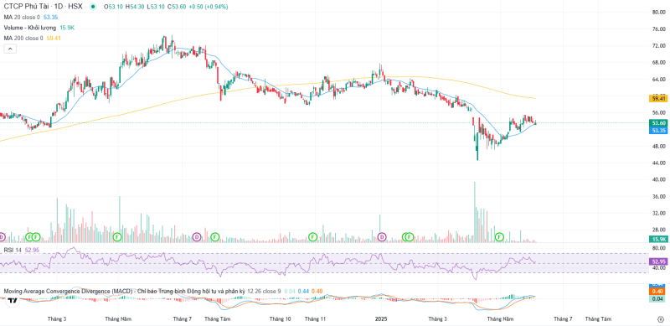Click the 36.00 price scale label

click(658, 196)
